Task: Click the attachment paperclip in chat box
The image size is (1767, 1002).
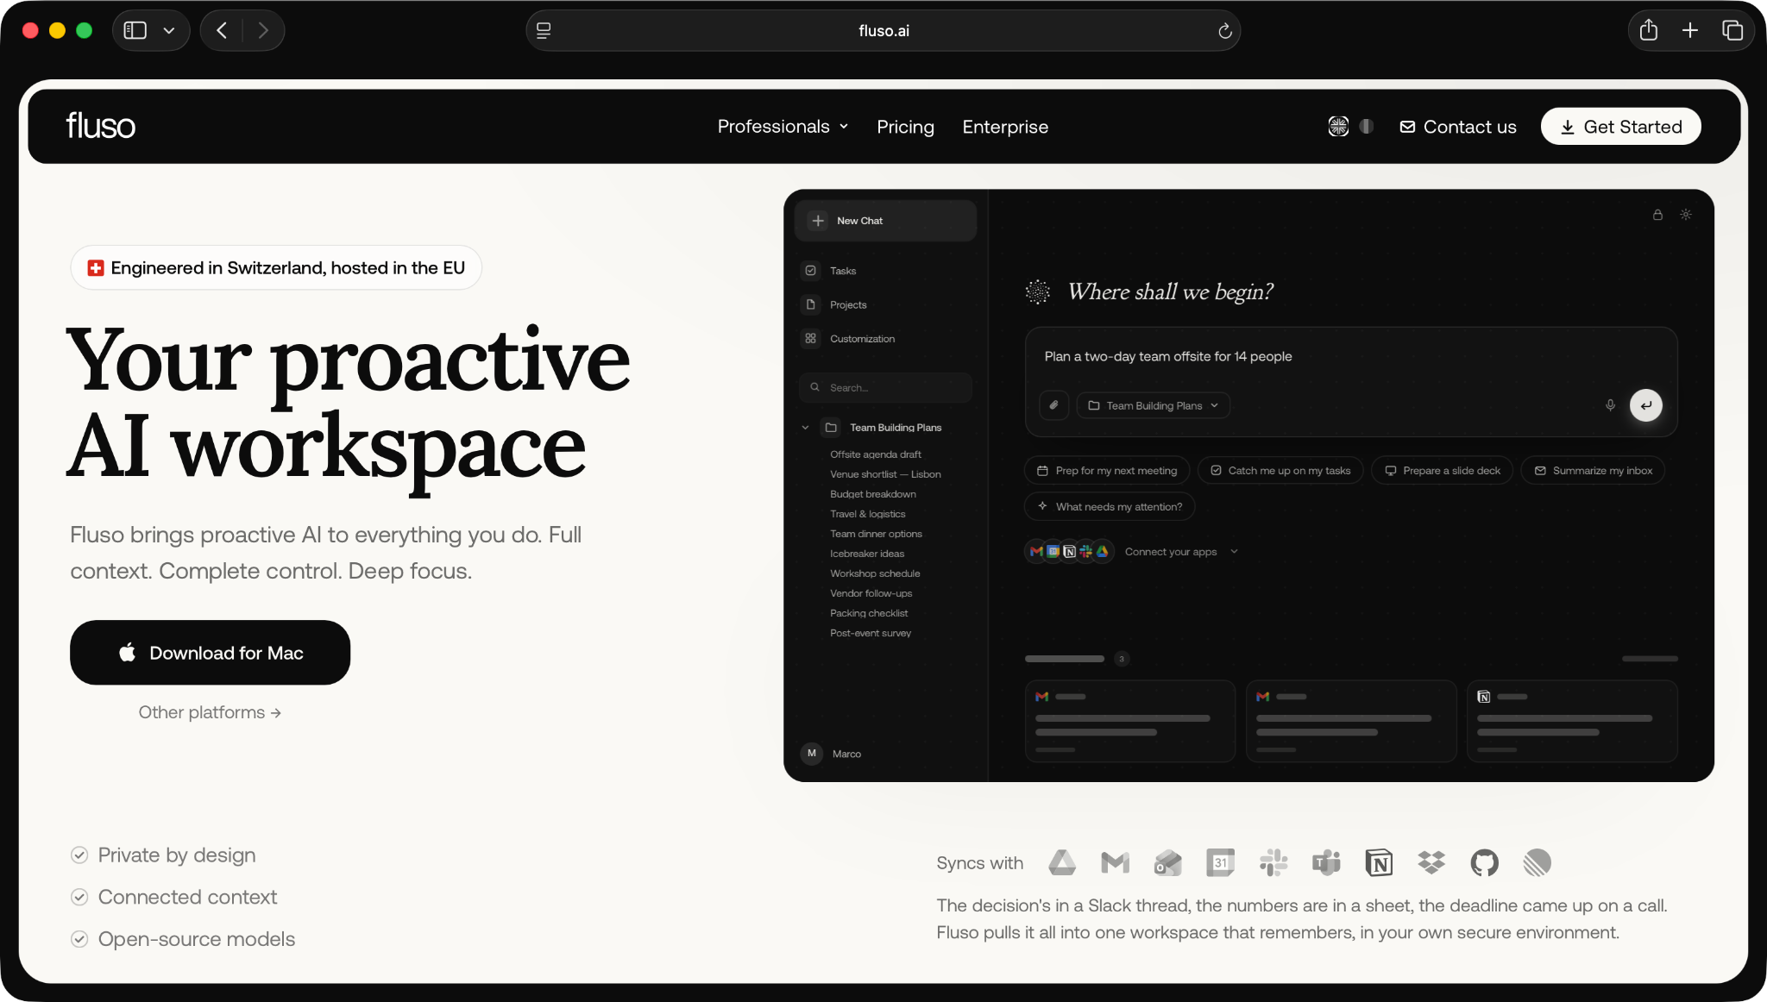Action: point(1053,405)
